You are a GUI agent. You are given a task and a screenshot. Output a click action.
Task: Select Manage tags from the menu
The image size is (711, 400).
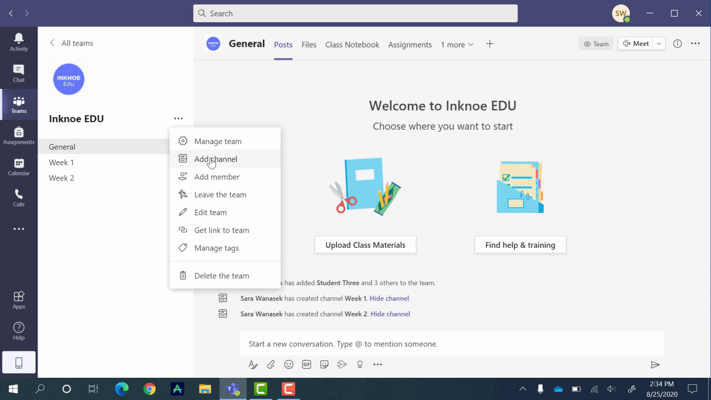pyautogui.click(x=225, y=248)
